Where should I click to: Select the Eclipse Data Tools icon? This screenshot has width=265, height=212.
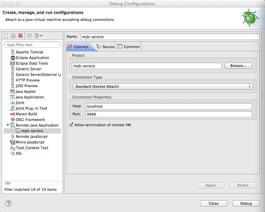click(13, 63)
